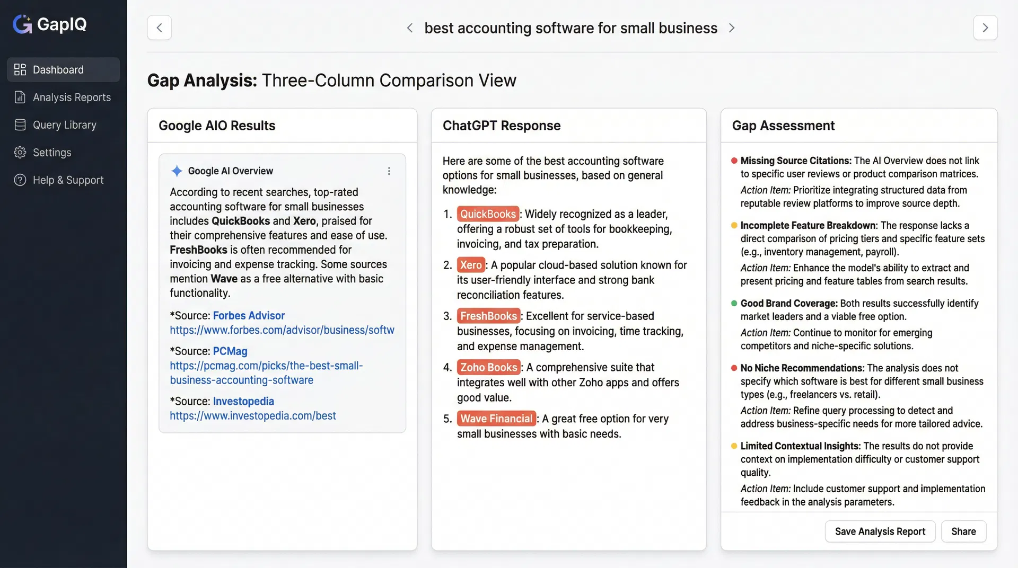Click the 'Google AIO Results' column header

point(217,125)
